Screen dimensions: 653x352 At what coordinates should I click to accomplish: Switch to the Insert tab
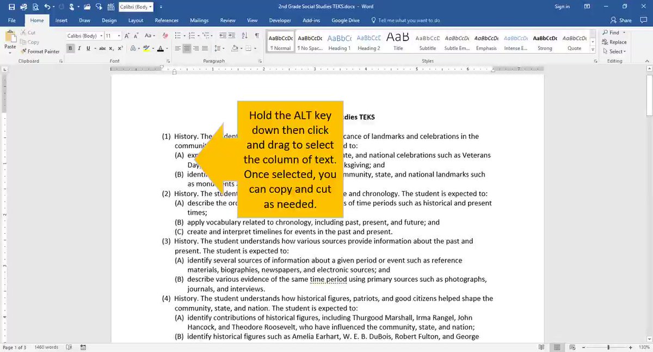tap(61, 20)
